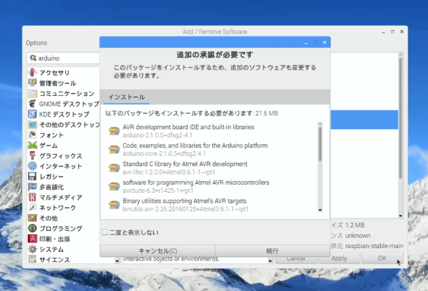Click the category list scroll-down arrow
428x291 pixels.
click(117, 261)
